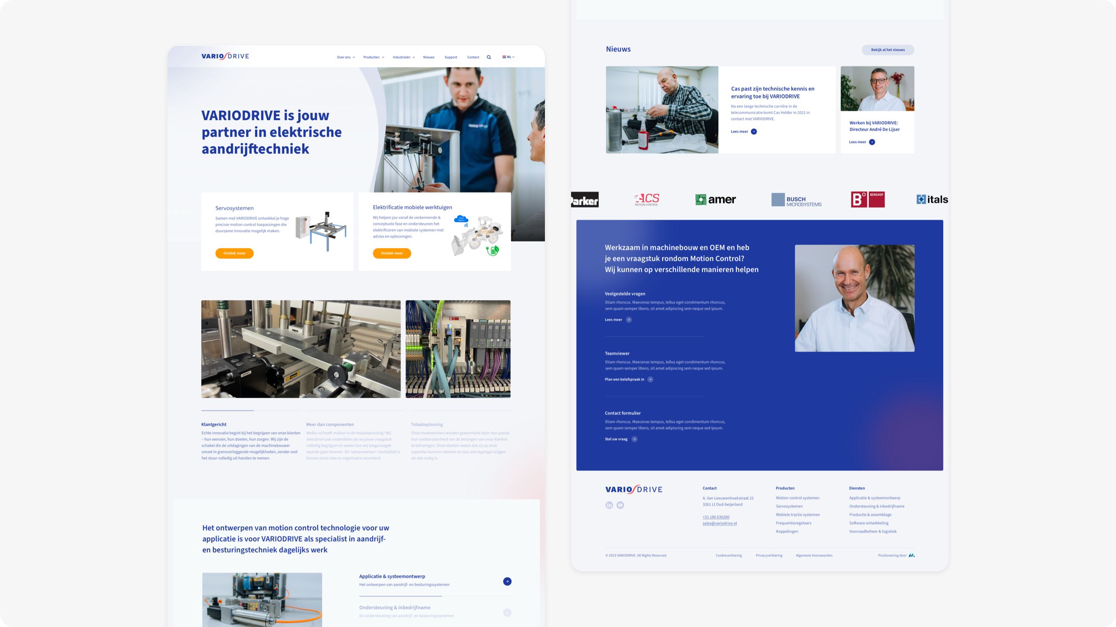The width and height of the screenshot is (1116, 627).
Task: Open the search magnifier icon
Action: (489, 57)
